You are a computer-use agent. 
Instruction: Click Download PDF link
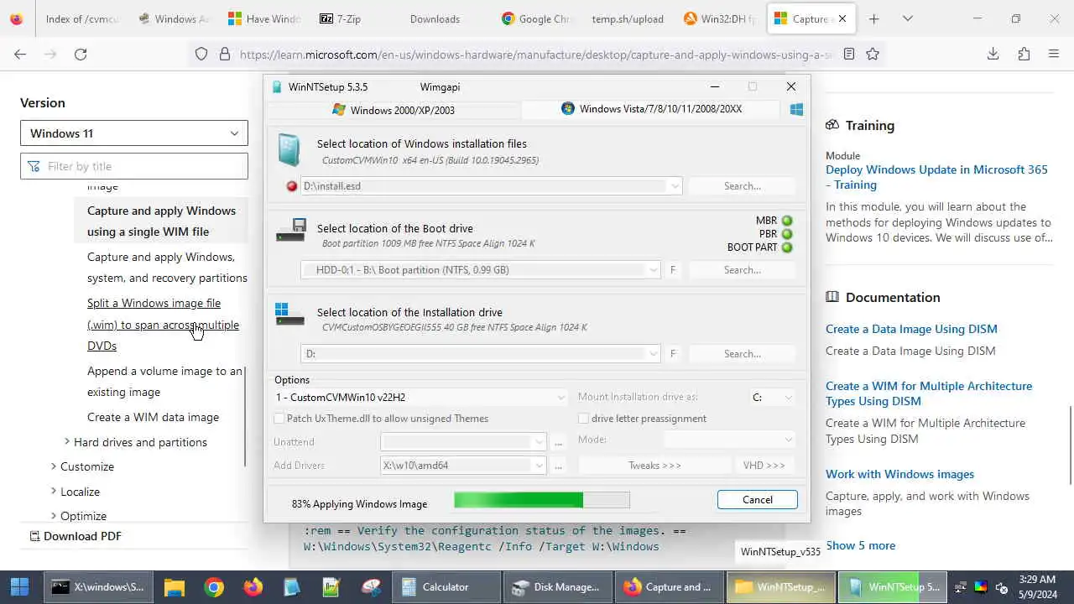pos(76,536)
